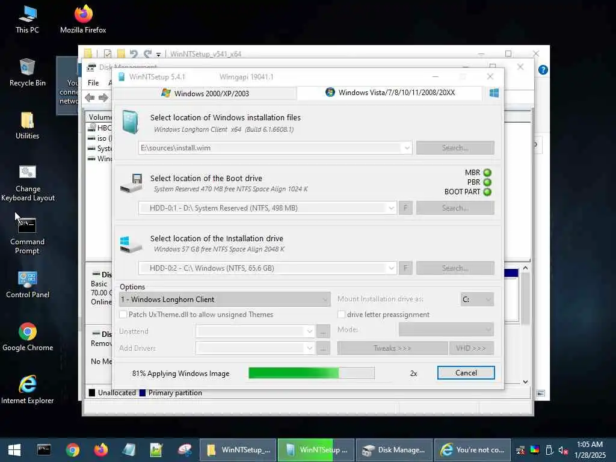Screen dimensions: 616x462
Task: Click the Applying Windows Image progress bar
Action: [x=312, y=373]
